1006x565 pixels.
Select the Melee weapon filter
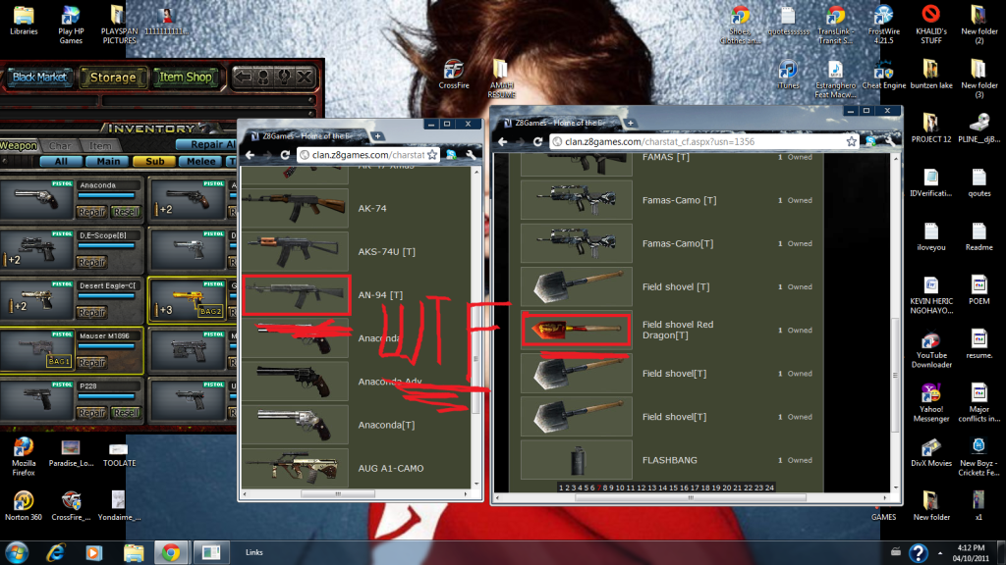[201, 162]
